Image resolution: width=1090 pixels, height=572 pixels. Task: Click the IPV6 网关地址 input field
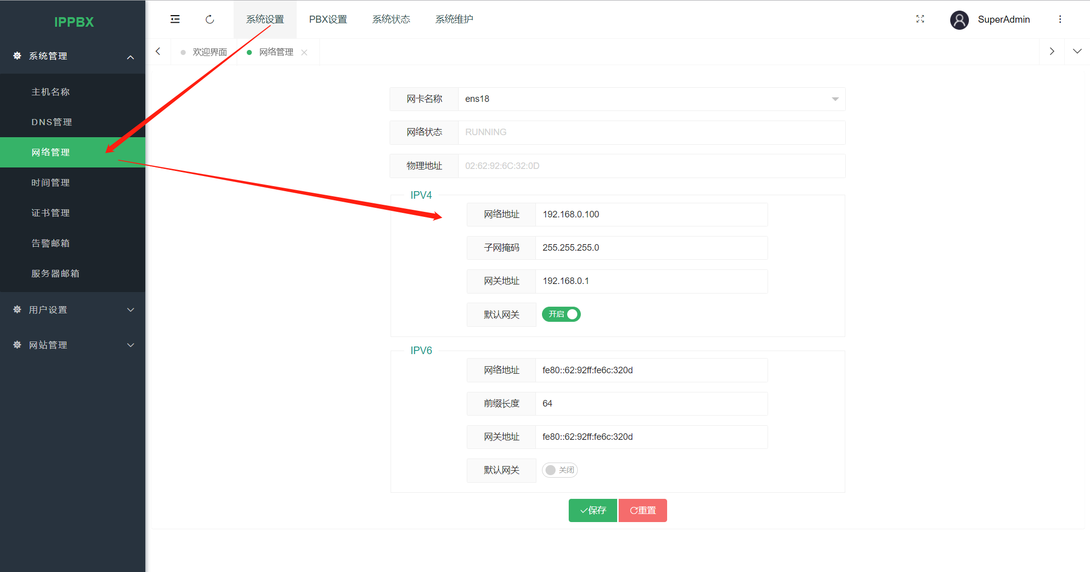point(651,437)
